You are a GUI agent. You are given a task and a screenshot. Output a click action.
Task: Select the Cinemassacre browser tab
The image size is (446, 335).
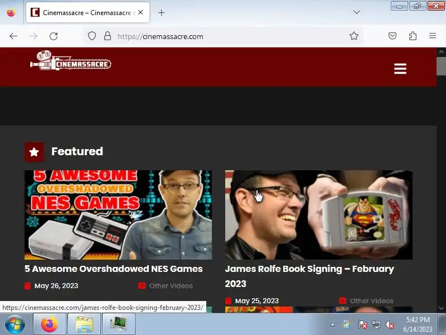pyautogui.click(x=88, y=12)
